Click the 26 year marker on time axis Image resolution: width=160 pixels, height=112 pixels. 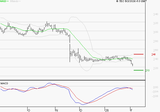[x=107, y=110]
